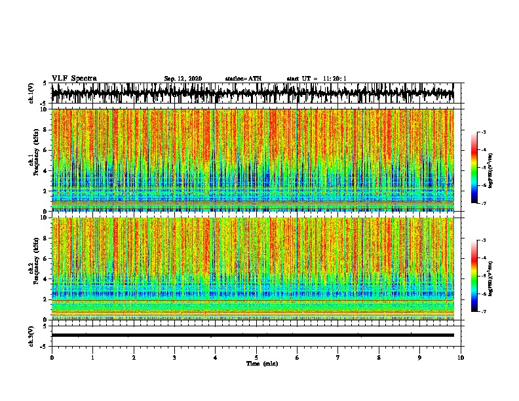Click the "-3" label on ch.1 color scale
This screenshot has width=519, height=401.
point(483,132)
